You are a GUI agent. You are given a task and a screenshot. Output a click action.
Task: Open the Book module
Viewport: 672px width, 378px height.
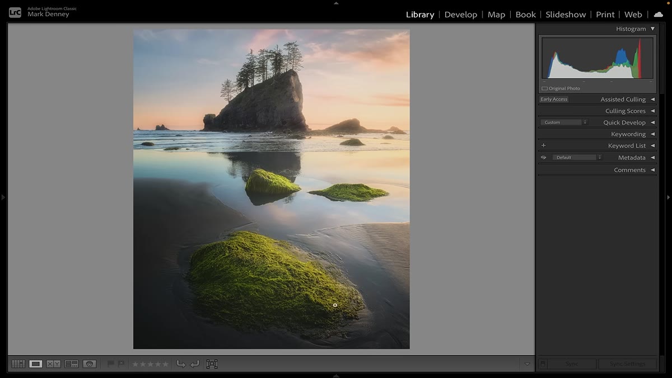[526, 15]
